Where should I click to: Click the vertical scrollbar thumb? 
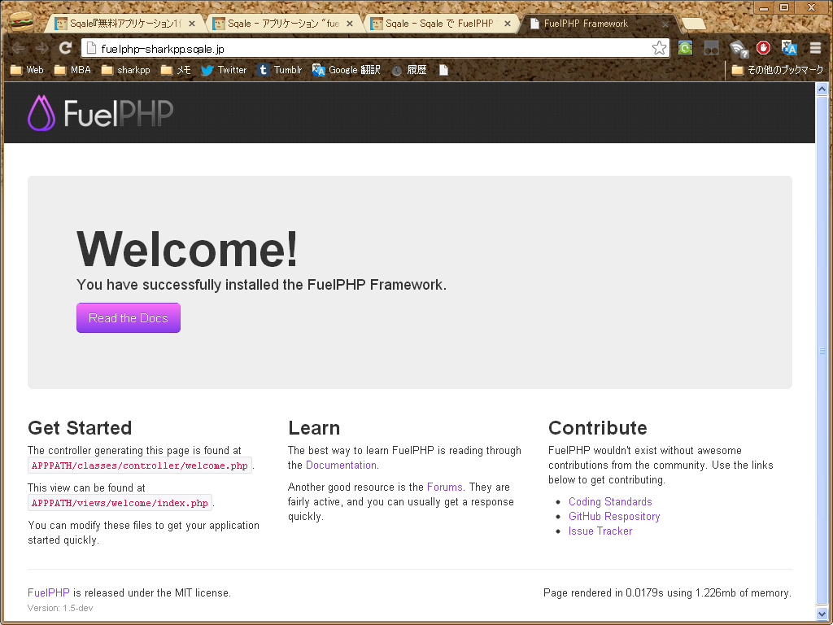(822, 351)
